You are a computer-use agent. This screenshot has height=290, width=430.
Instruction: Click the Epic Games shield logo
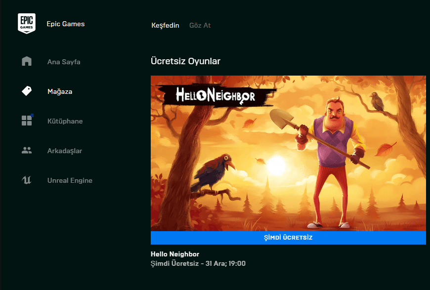(27, 24)
